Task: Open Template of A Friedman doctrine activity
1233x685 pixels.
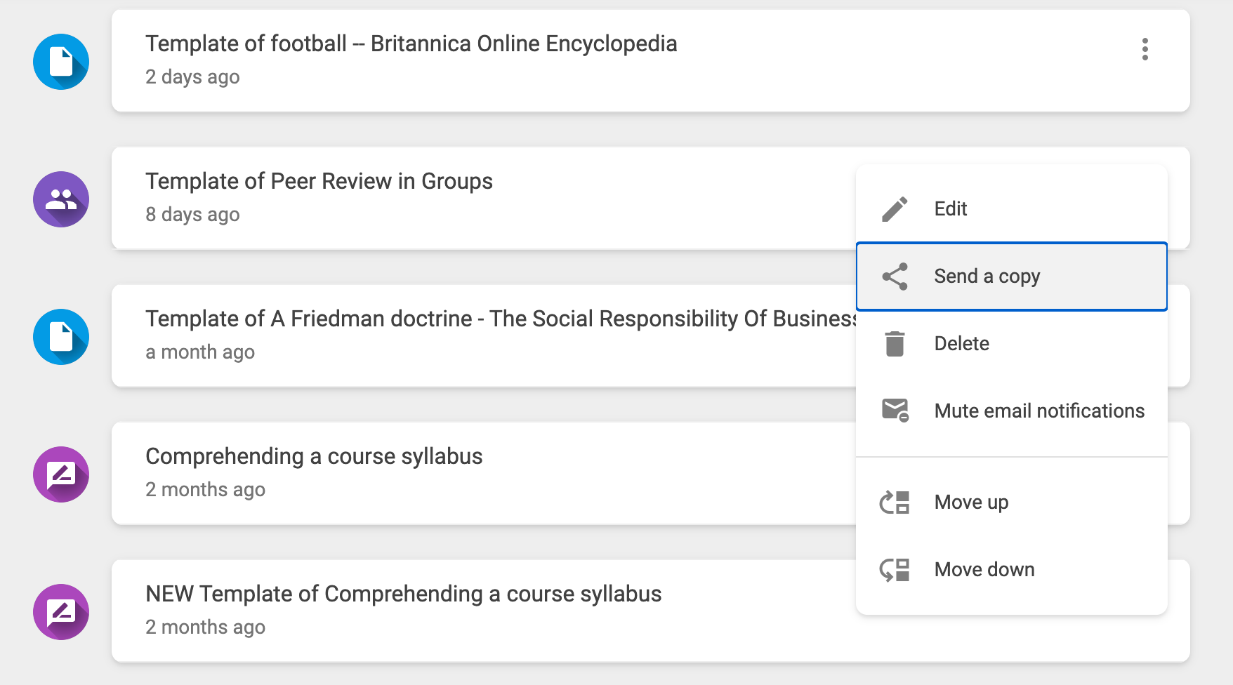Action: point(501,319)
